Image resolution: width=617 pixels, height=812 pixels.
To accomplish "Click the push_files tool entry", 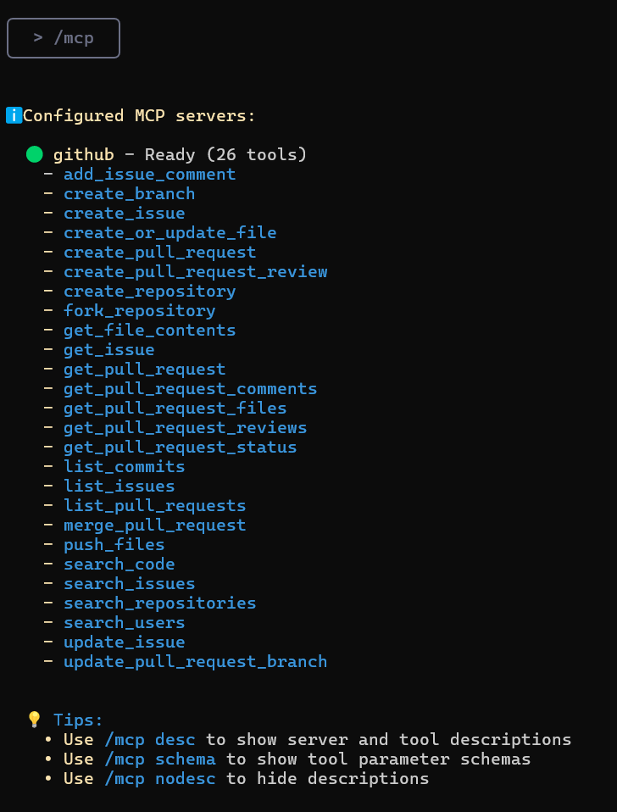I will pos(114,545).
